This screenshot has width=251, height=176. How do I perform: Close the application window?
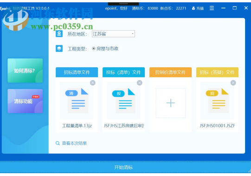click(x=246, y=8)
